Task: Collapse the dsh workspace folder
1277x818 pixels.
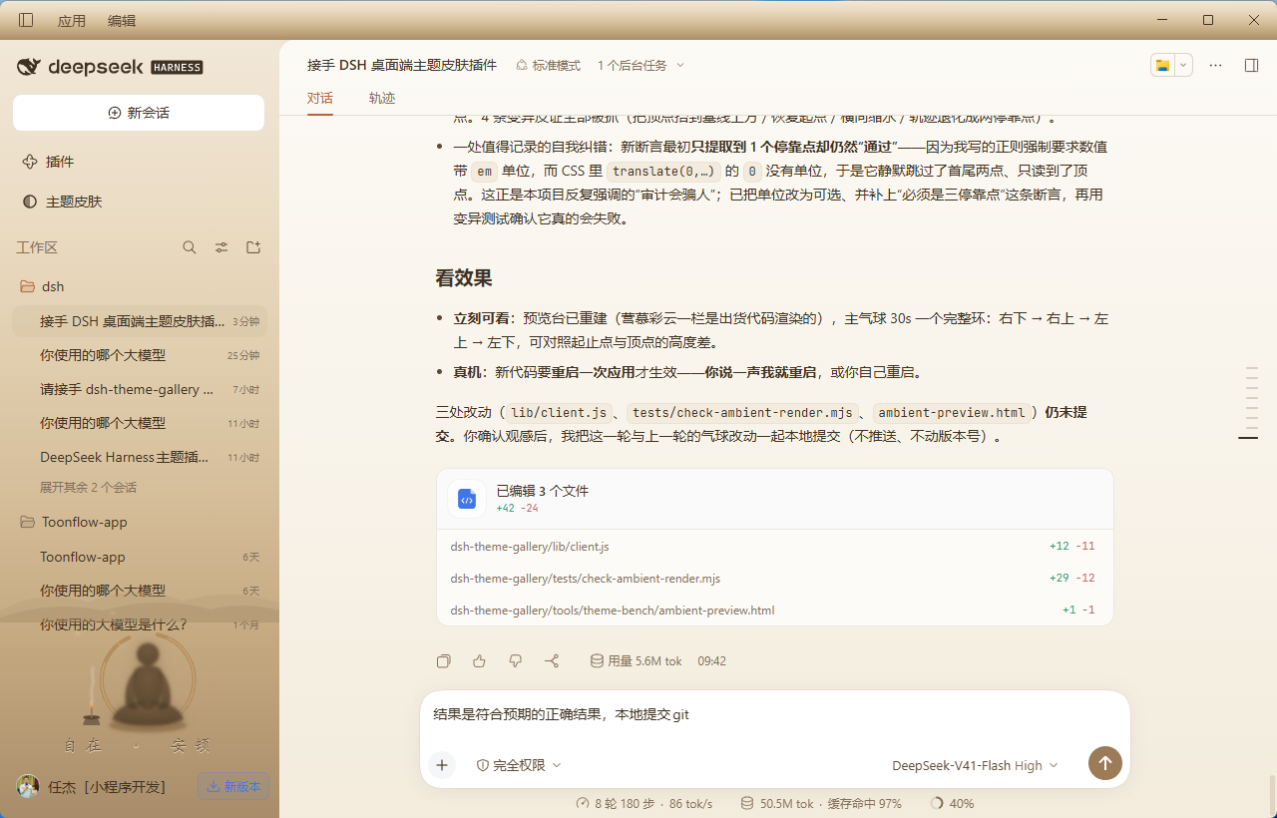Action: pos(139,286)
